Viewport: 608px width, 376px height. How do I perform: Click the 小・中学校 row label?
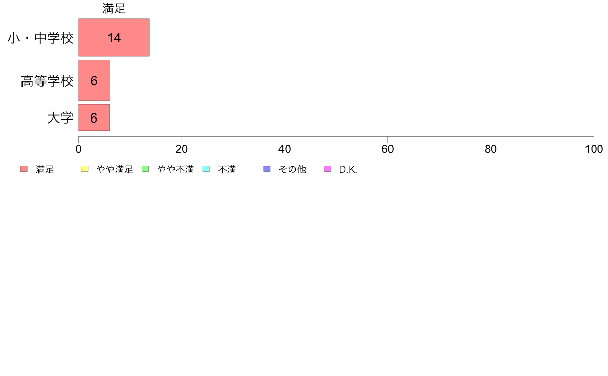[41, 38]
